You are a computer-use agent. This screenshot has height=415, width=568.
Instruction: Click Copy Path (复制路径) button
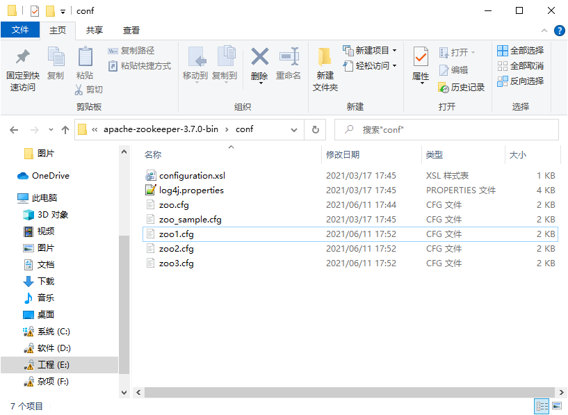(131, 51)
